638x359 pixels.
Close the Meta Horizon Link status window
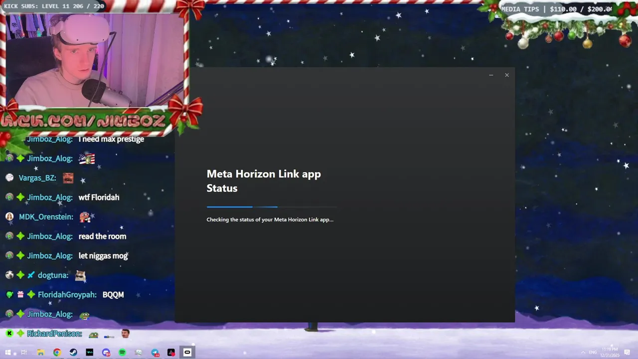[x=507, y=75]
